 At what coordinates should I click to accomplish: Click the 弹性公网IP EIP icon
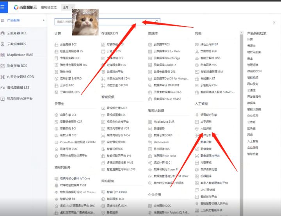point(197,45)
